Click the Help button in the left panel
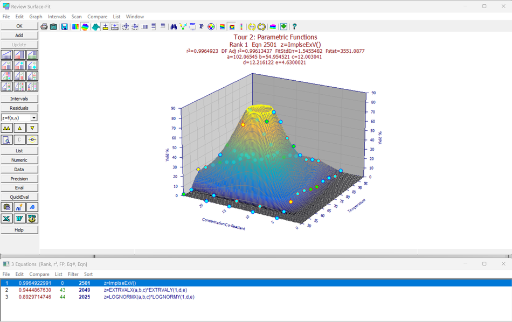The width and height of the screenshot is (512, 322). (x=19, y=230)
